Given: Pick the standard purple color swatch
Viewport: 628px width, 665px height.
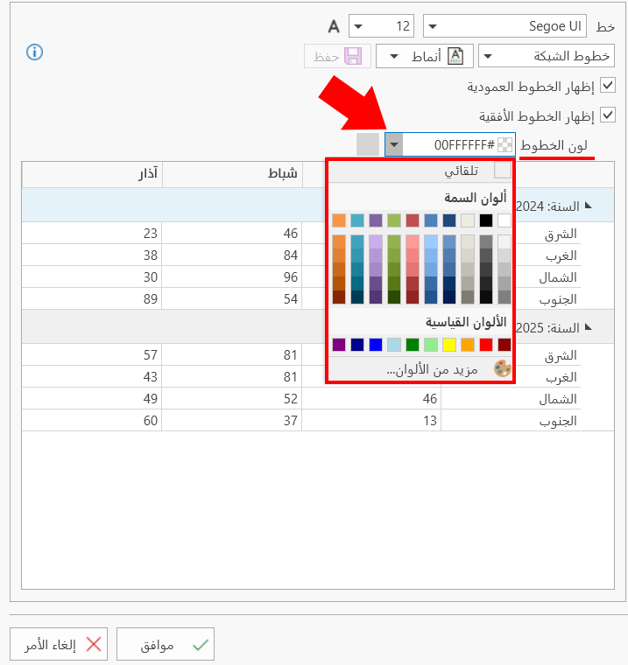Looking at the screenshot, I should tap(339, 345).
